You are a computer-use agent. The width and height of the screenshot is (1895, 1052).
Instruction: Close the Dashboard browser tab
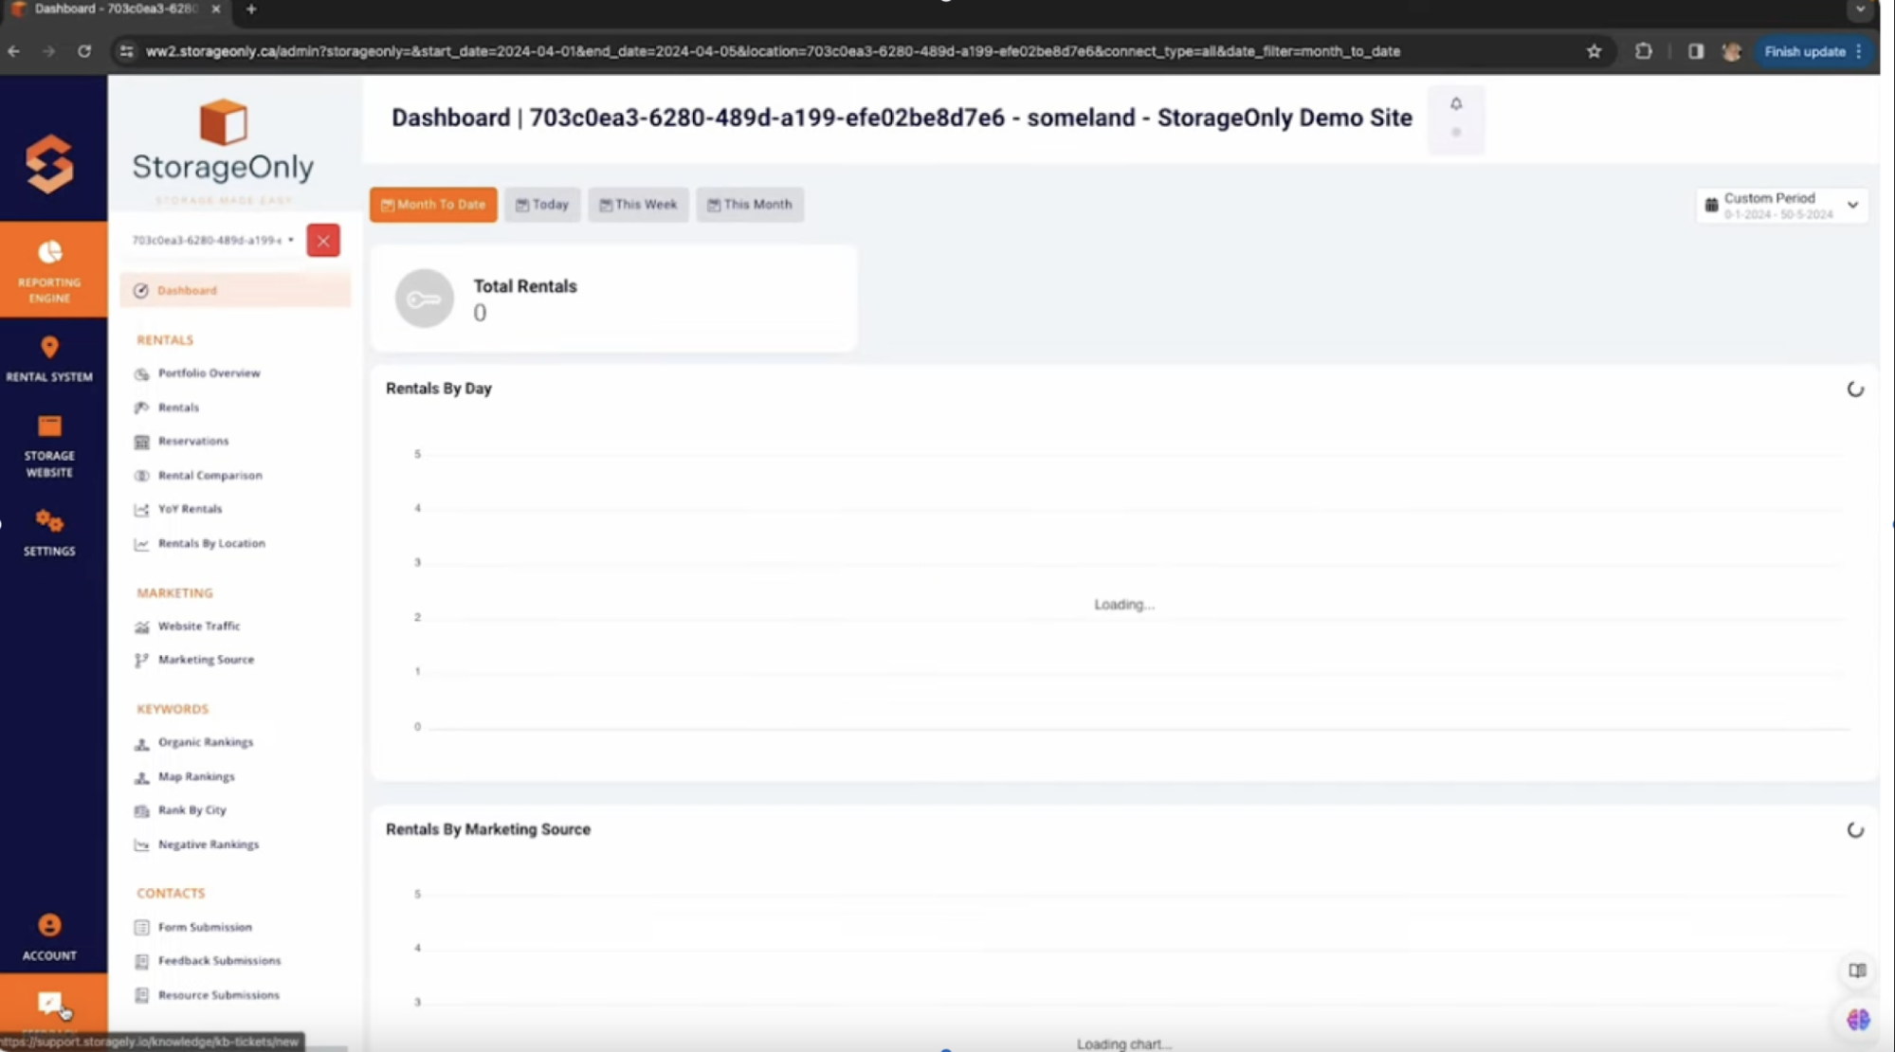click(x=215, y=9)
